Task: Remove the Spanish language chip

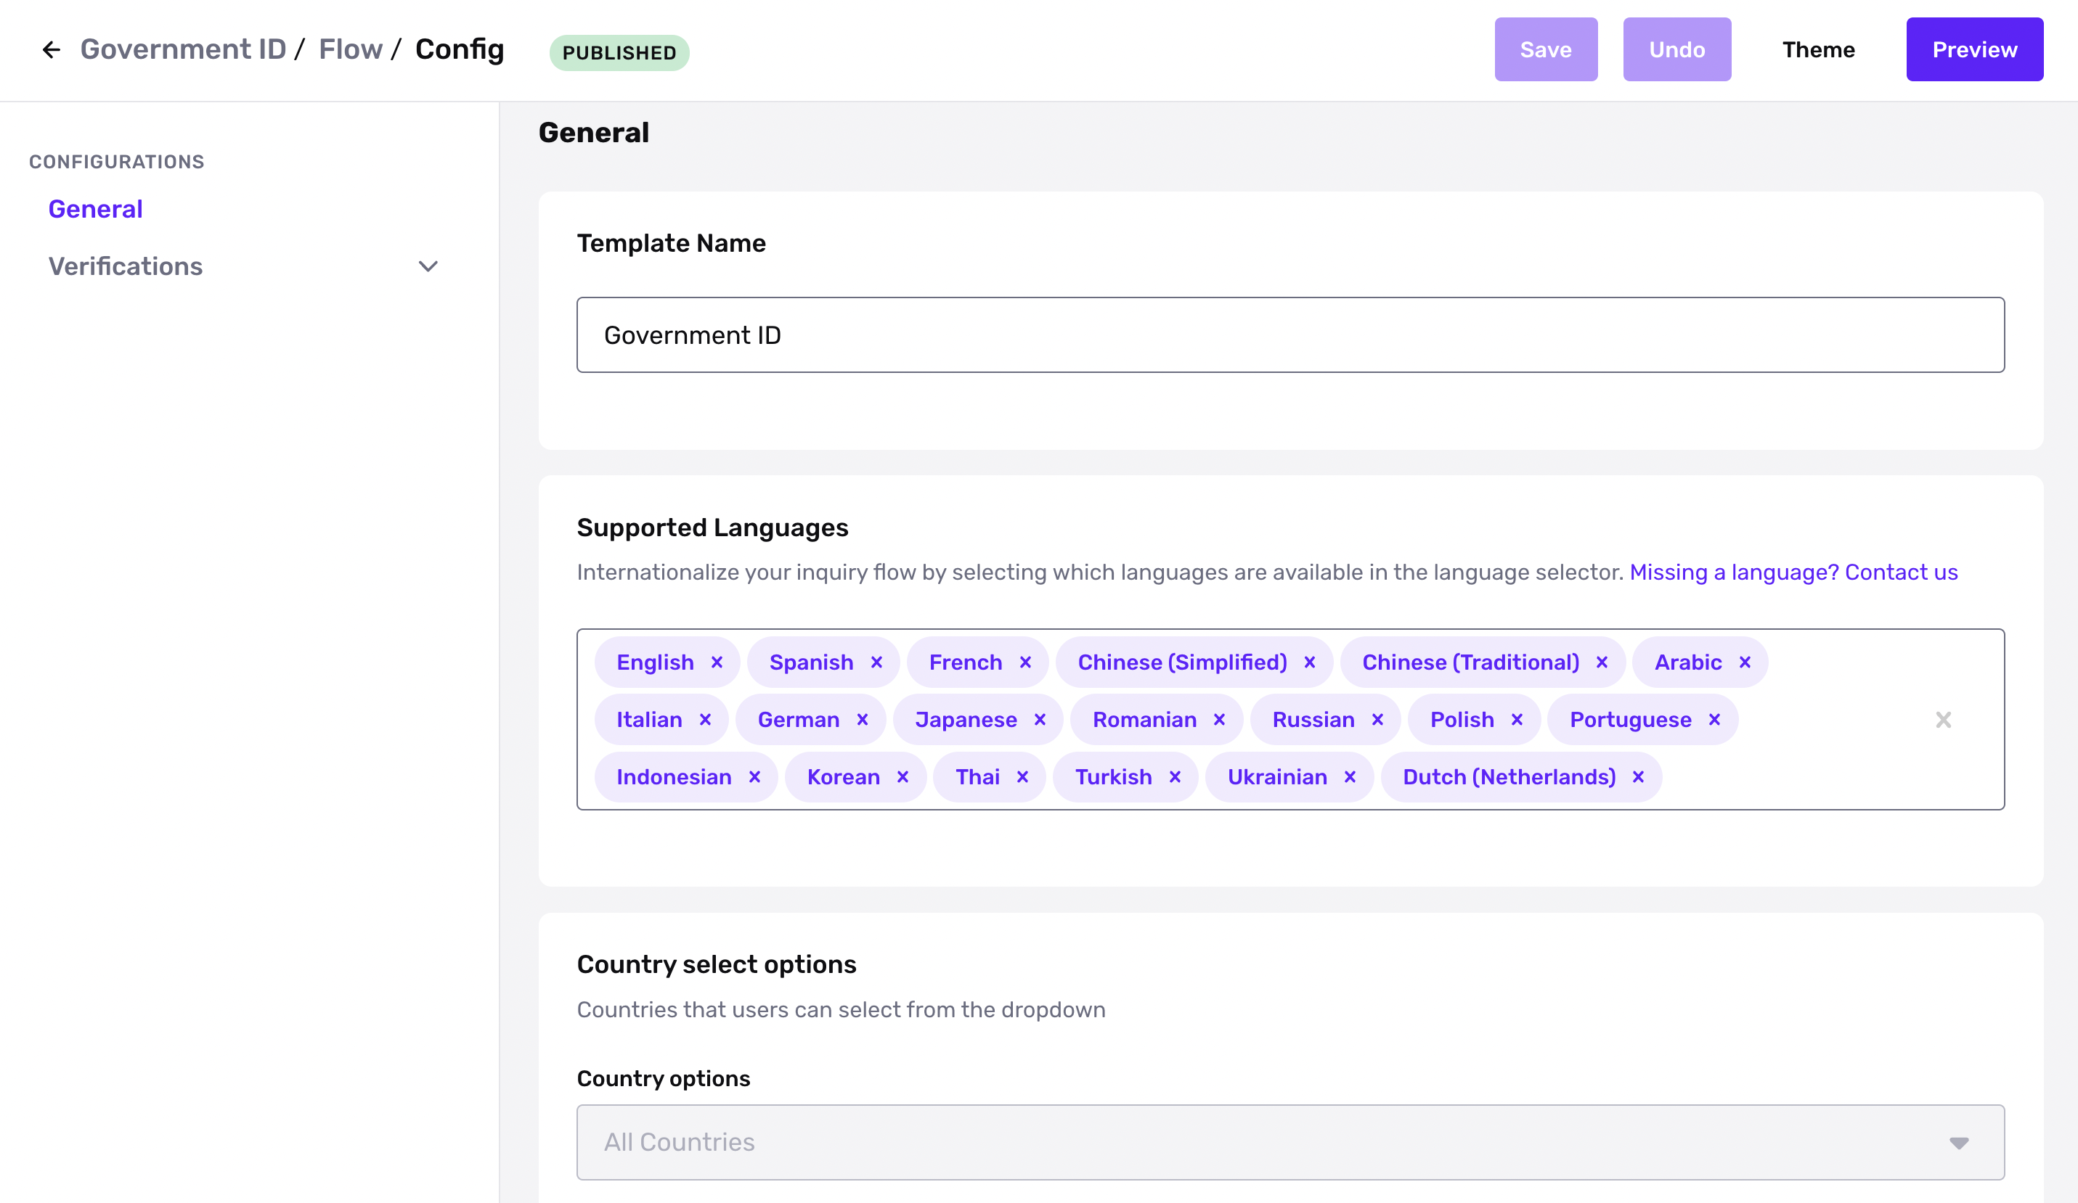Action: click(x=876, y=662)
